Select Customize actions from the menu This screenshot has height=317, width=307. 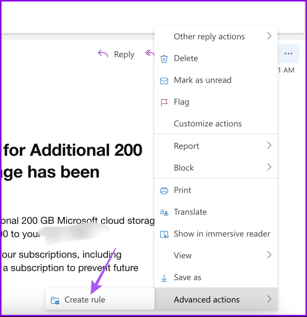point(207,124)
